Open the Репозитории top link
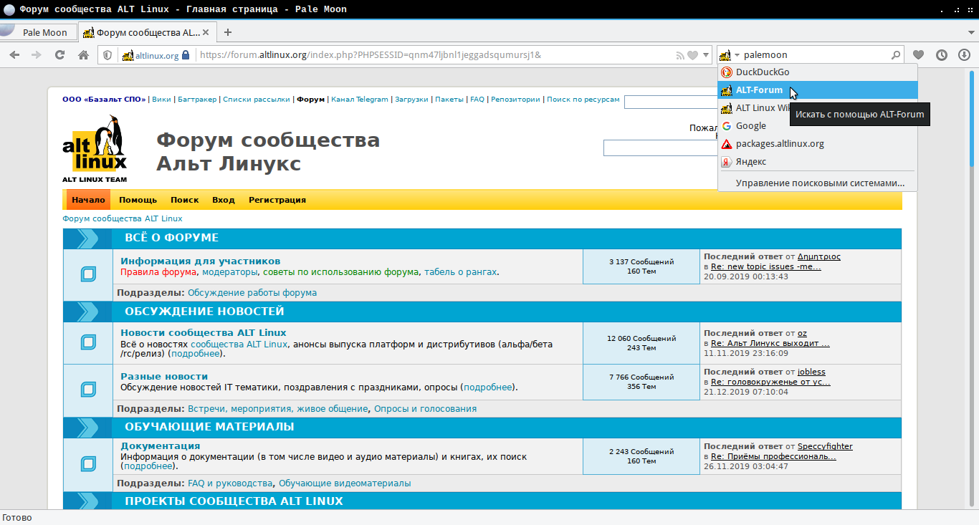979x525 pixels. tap(515, 100)
